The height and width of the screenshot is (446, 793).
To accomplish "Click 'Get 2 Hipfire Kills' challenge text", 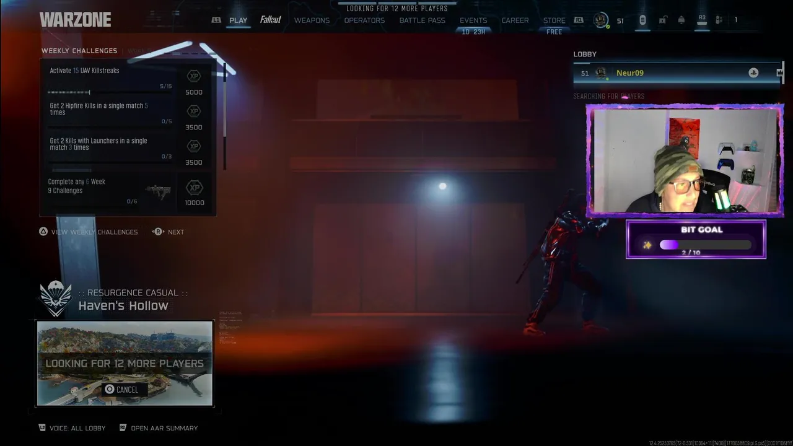I will 99,109.
